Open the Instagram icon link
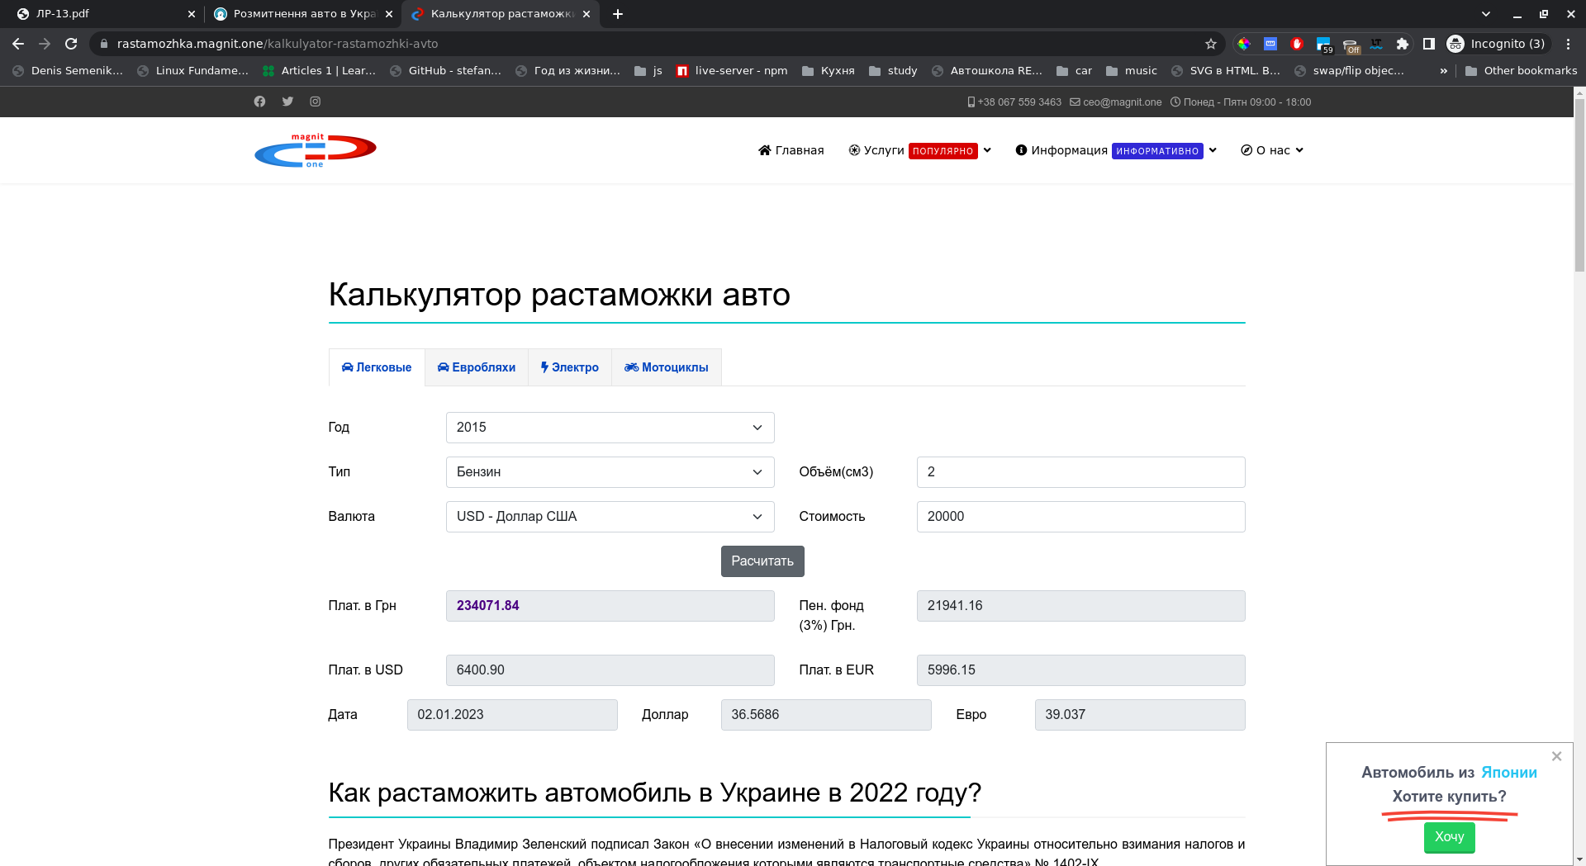 [x=315, y=102]
